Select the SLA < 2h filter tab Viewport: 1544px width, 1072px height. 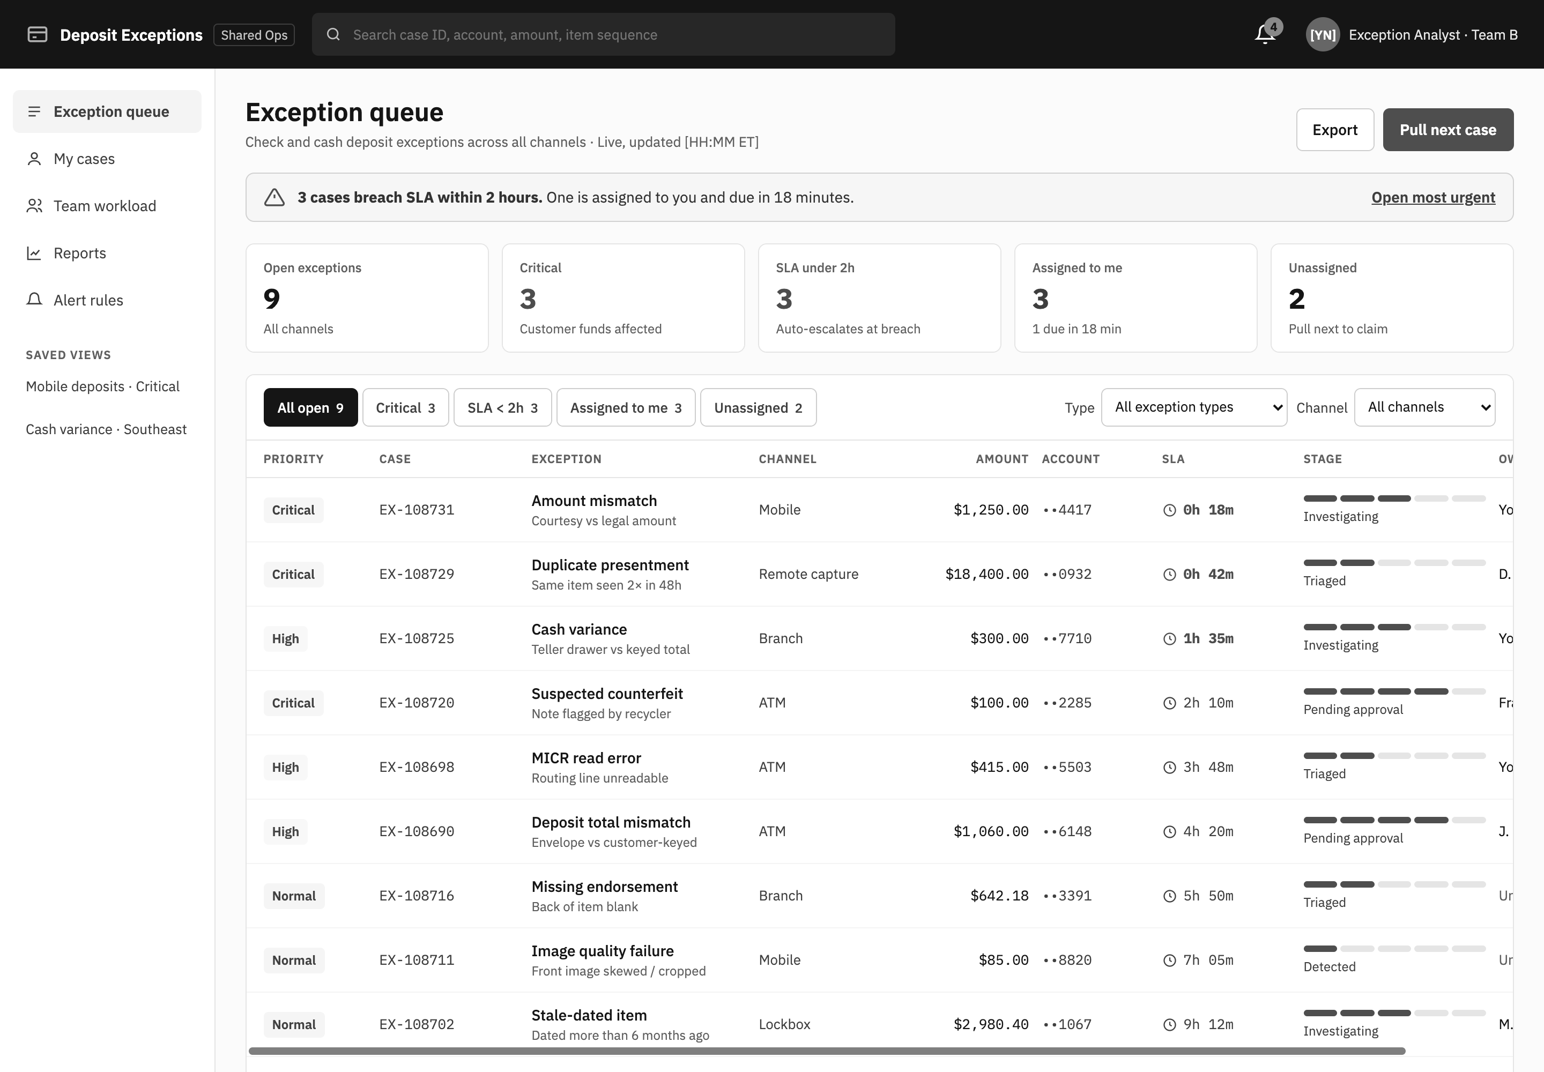pos(502,408)
